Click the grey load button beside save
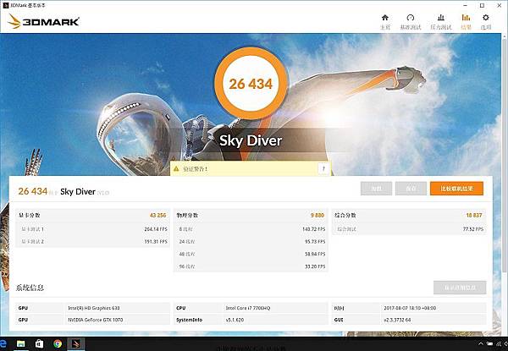 click(376, 189)
